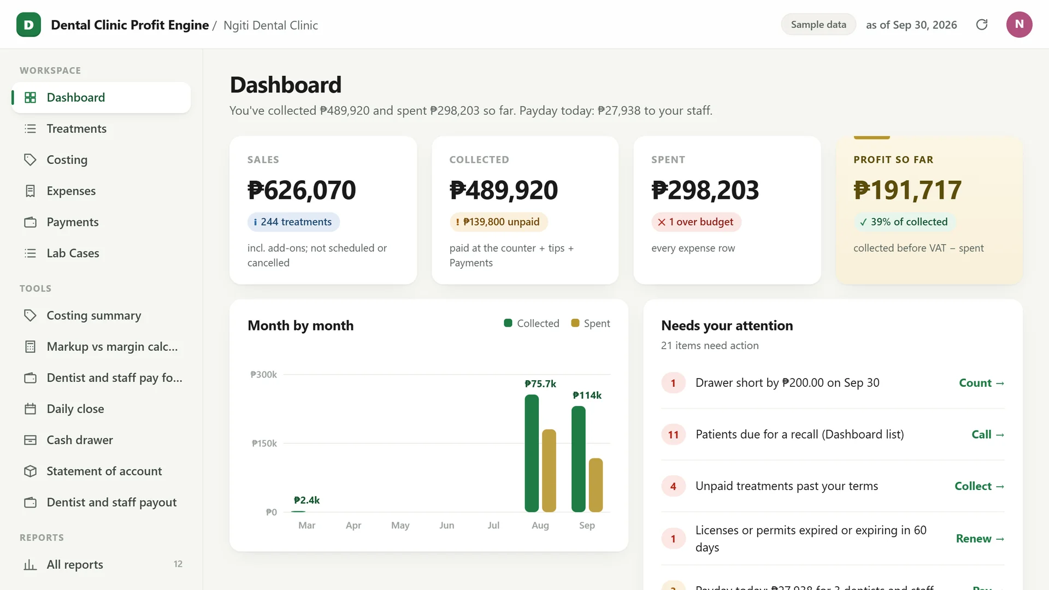1049x590 pixels.
Task: Click the 'as of Sep 30, 2026' date
Action: point(911,25)
